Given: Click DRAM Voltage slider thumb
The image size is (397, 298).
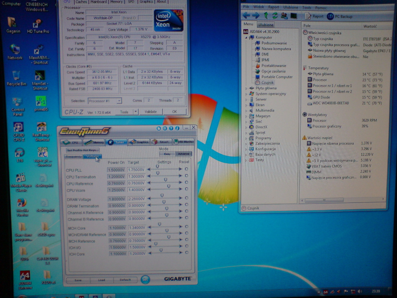Looking at the screenshot, I should (162, 195).
